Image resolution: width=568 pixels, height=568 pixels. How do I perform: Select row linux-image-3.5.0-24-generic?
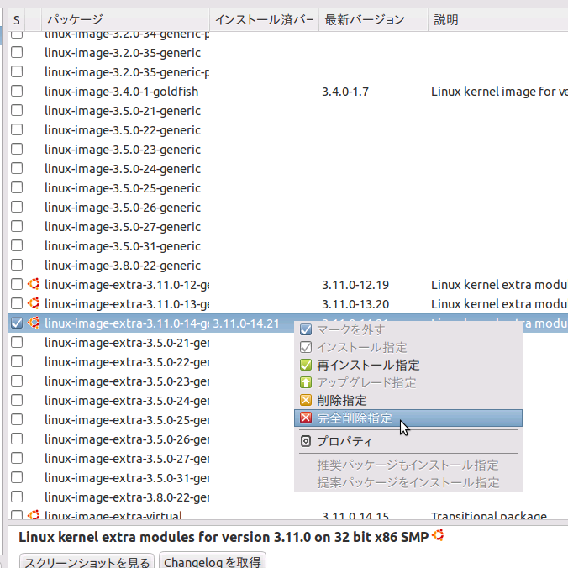pos(288,168)
